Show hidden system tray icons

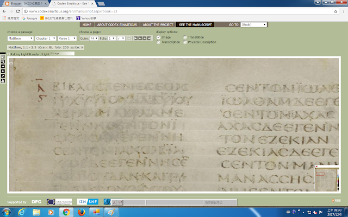click(x=303, y=213)
